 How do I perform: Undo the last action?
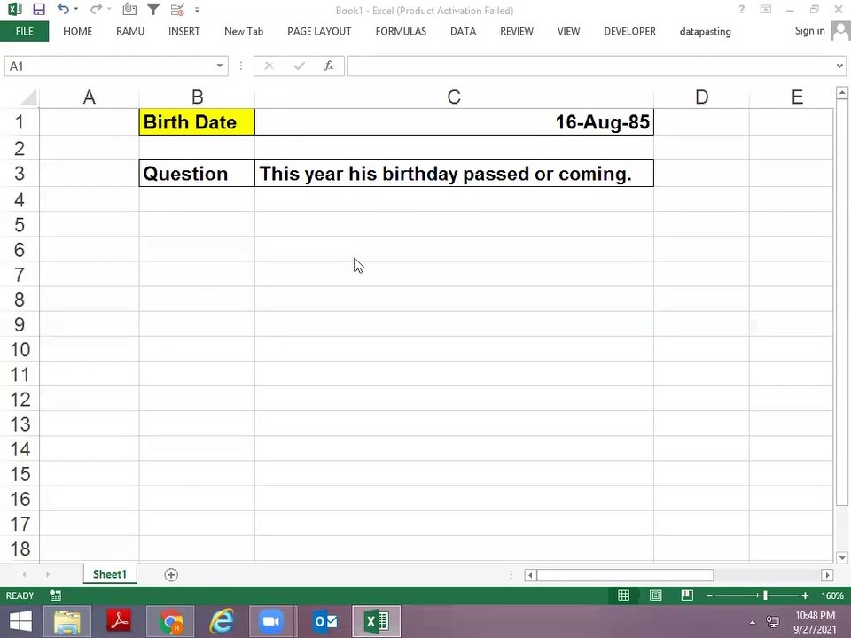(63, 9)
